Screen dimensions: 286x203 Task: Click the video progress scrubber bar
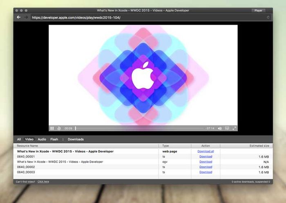click(x=139, y=128)
